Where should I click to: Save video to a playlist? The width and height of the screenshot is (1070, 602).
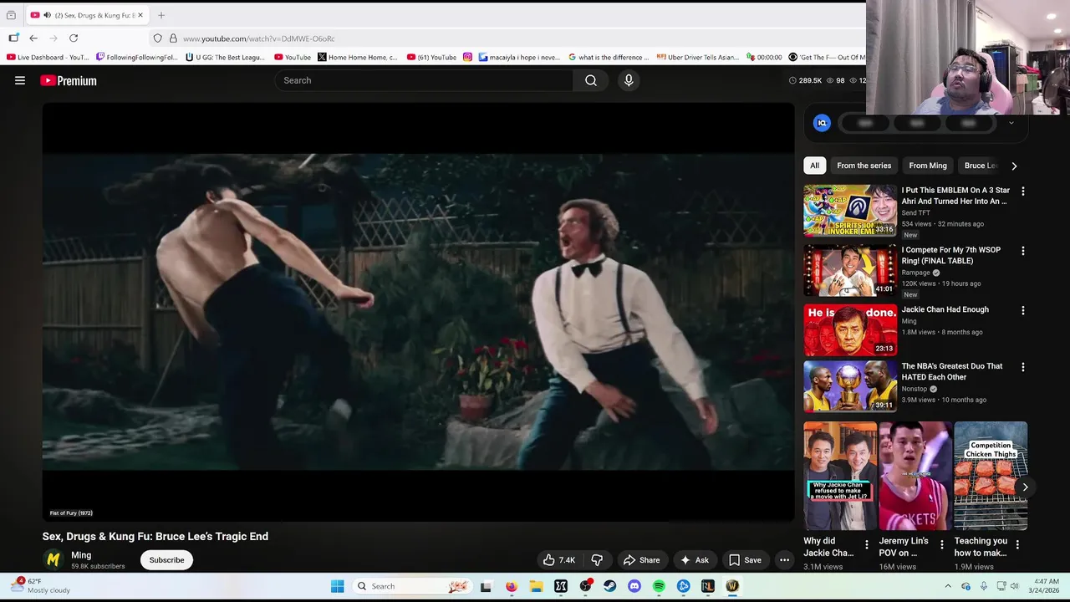[745, 560]
